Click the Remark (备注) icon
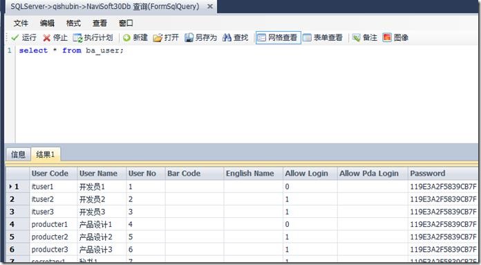This screenshot has height=265, width=481. pyautogui.click(x=356, y=38)
